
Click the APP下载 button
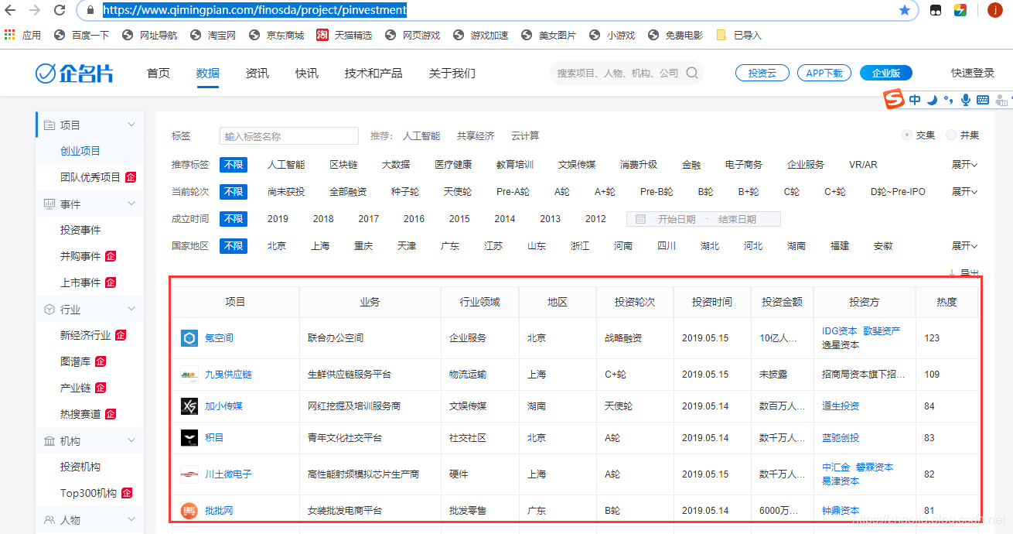(824, 73)
